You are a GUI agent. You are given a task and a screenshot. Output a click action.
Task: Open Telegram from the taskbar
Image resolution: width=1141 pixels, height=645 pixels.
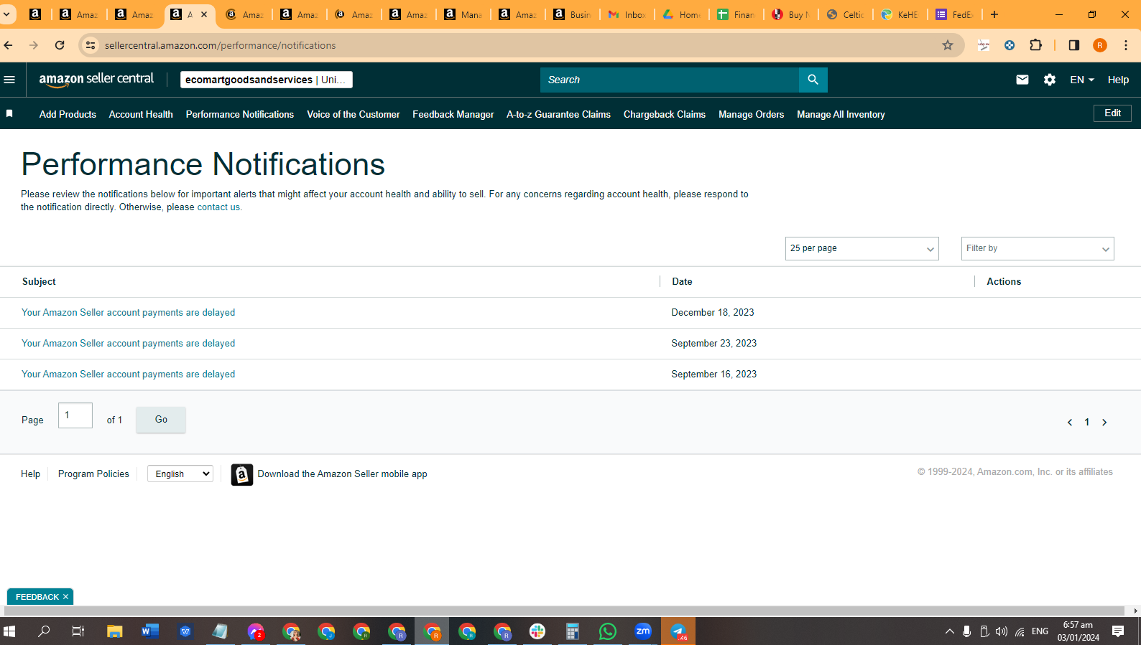click(678, 631)
